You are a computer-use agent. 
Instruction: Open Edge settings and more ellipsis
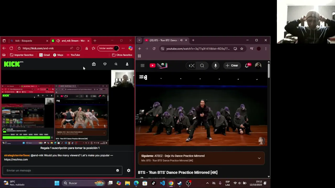pos(123,48)
